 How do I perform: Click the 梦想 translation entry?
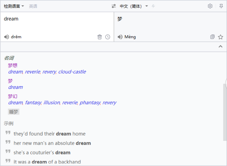point(13,65)
